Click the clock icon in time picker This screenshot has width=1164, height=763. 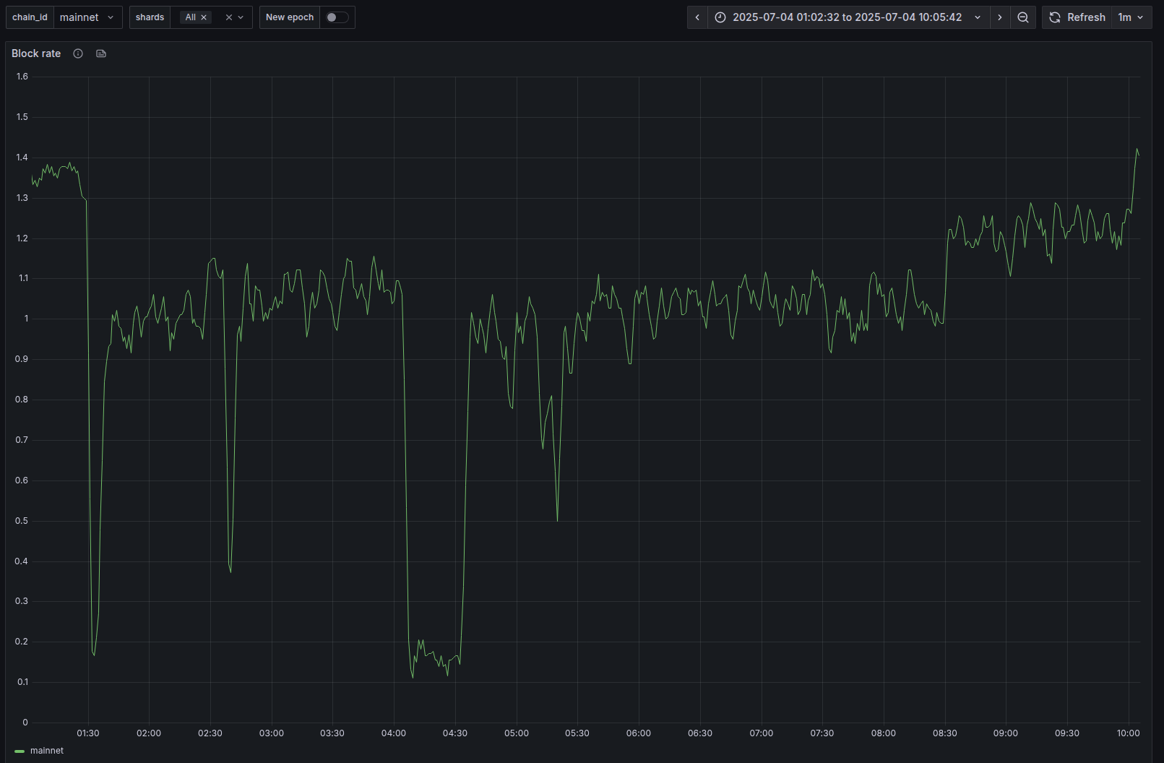(x=720, y=17)
